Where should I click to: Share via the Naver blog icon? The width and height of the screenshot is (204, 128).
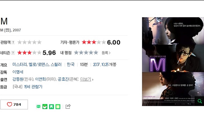click(38, 106)
